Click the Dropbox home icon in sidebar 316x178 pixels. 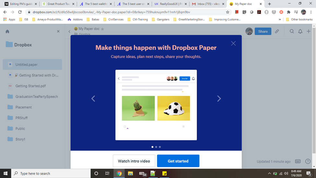point(7,32)
